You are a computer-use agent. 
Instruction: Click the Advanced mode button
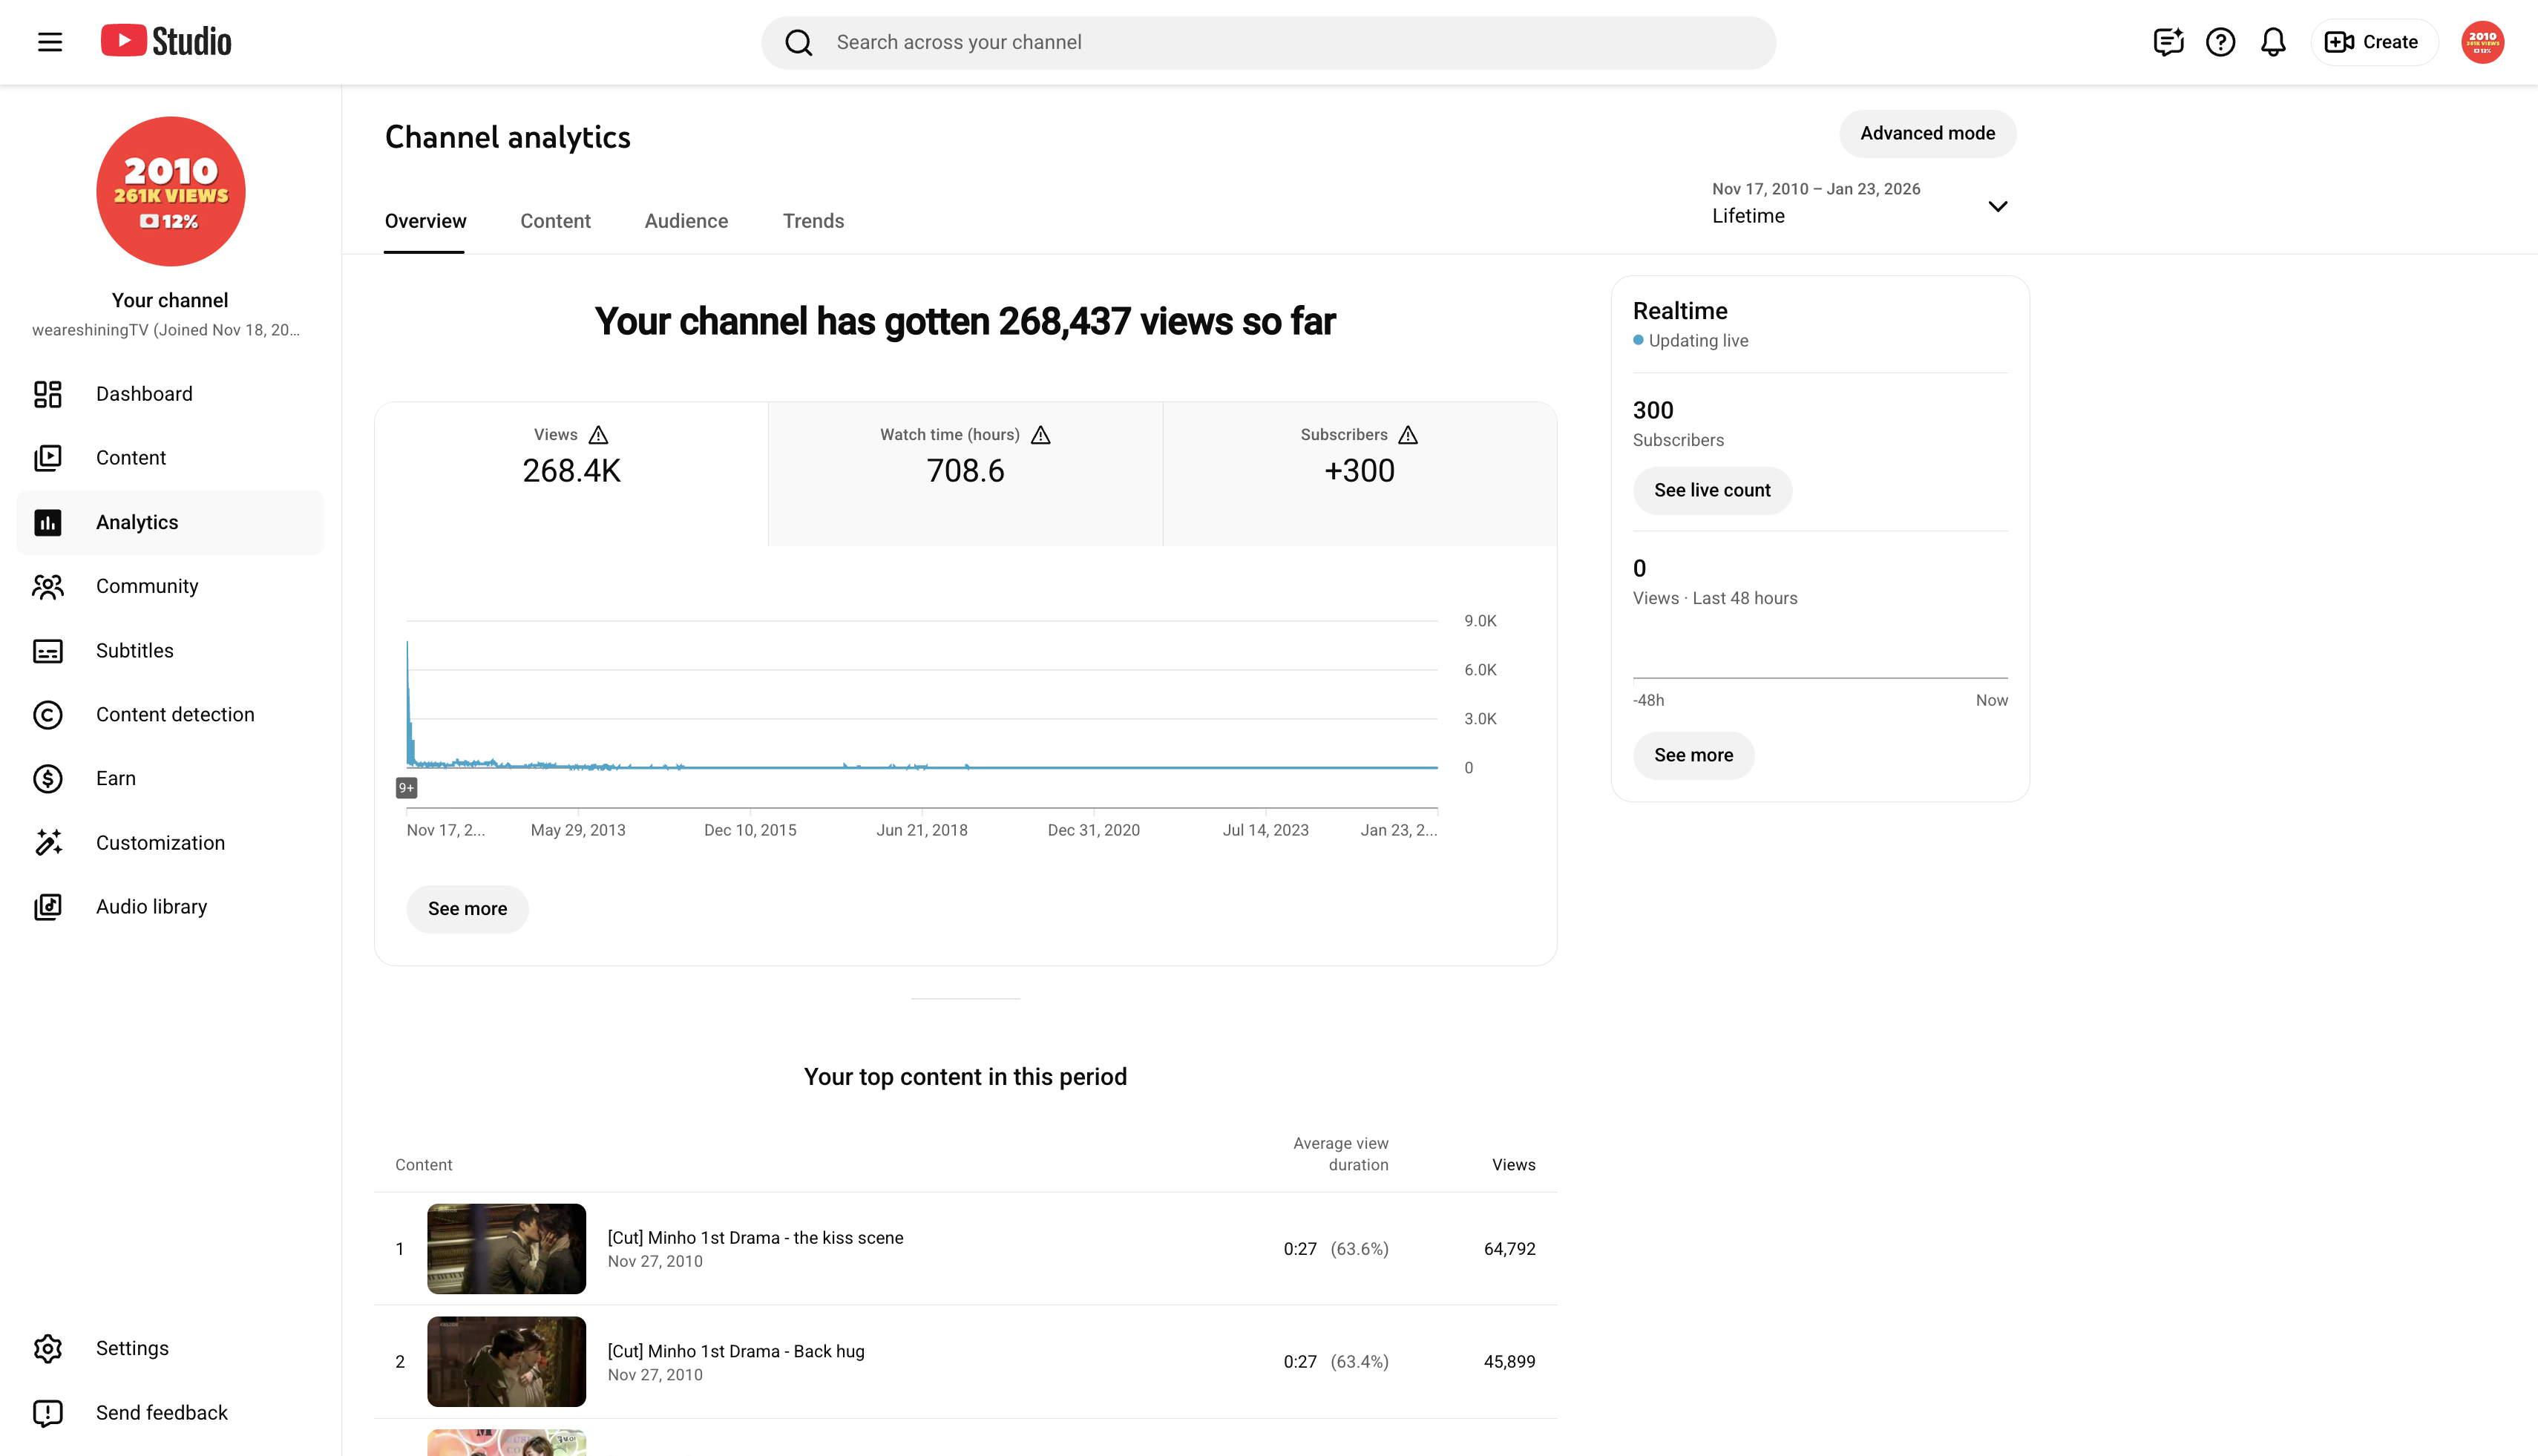pos(1927,133)
